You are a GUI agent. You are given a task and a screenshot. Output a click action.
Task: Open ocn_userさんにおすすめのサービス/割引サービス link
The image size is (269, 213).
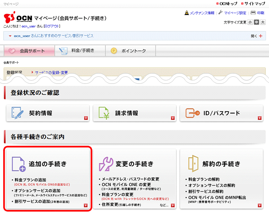(54, 36)
